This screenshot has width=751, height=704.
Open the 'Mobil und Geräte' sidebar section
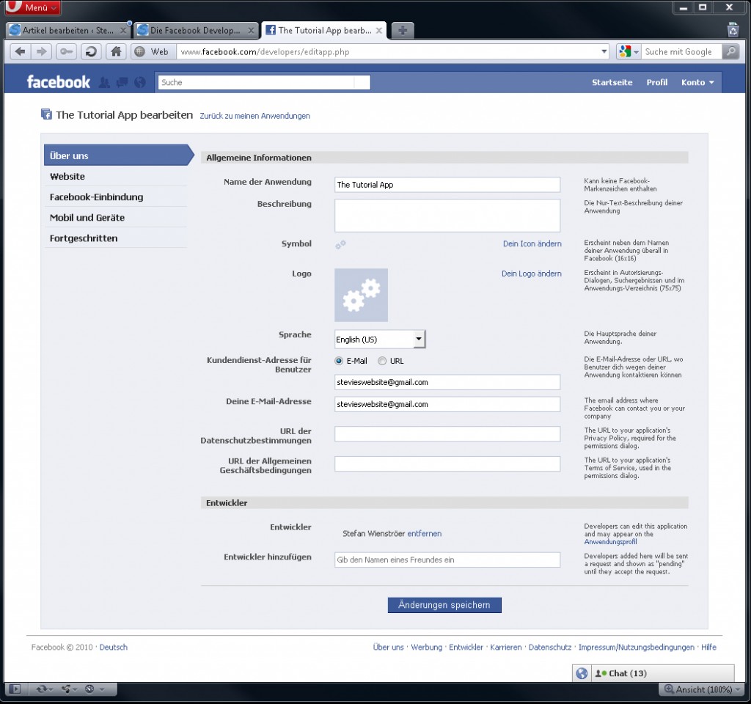(x=115, y=217)
